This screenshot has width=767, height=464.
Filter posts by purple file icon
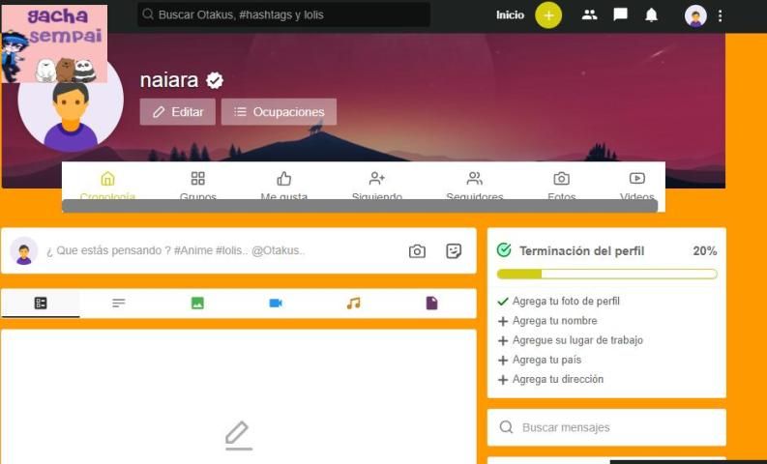431,304
